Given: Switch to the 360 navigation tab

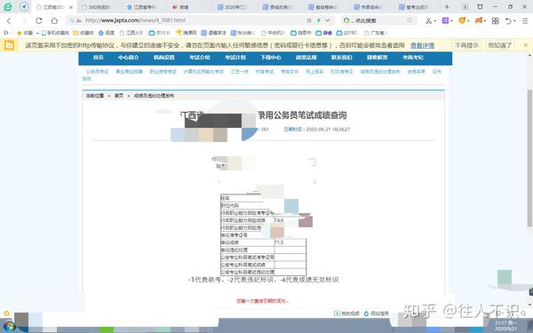Looking at the screenshot, I should click(x=99, y=7).
